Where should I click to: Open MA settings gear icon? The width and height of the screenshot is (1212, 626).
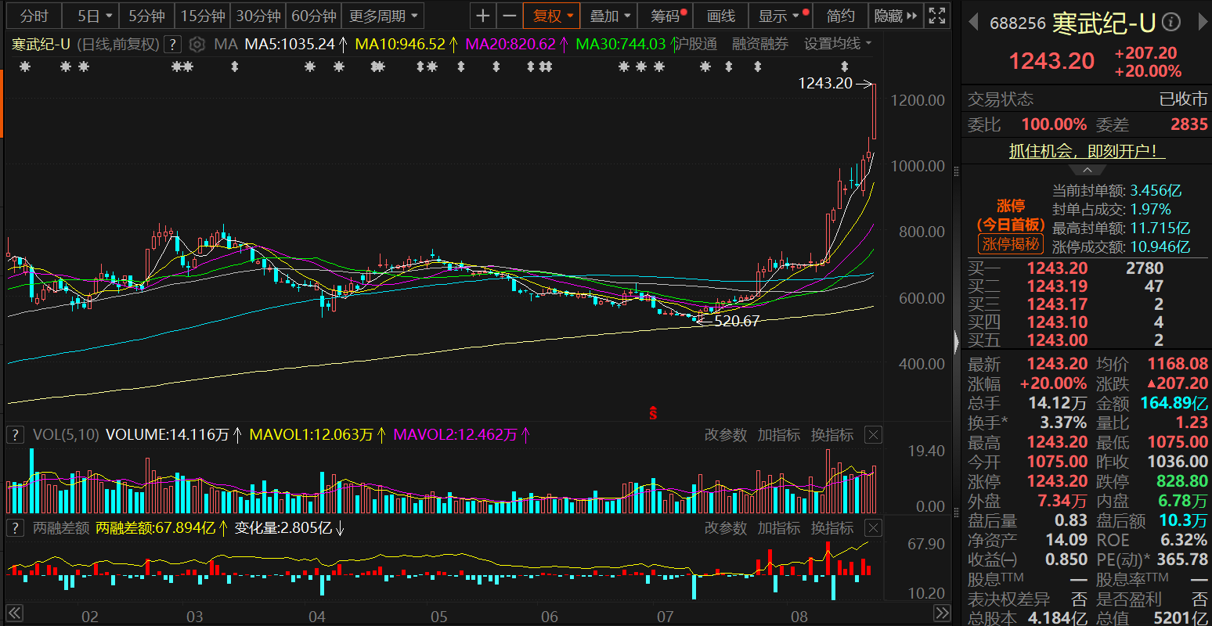point(197,45)
